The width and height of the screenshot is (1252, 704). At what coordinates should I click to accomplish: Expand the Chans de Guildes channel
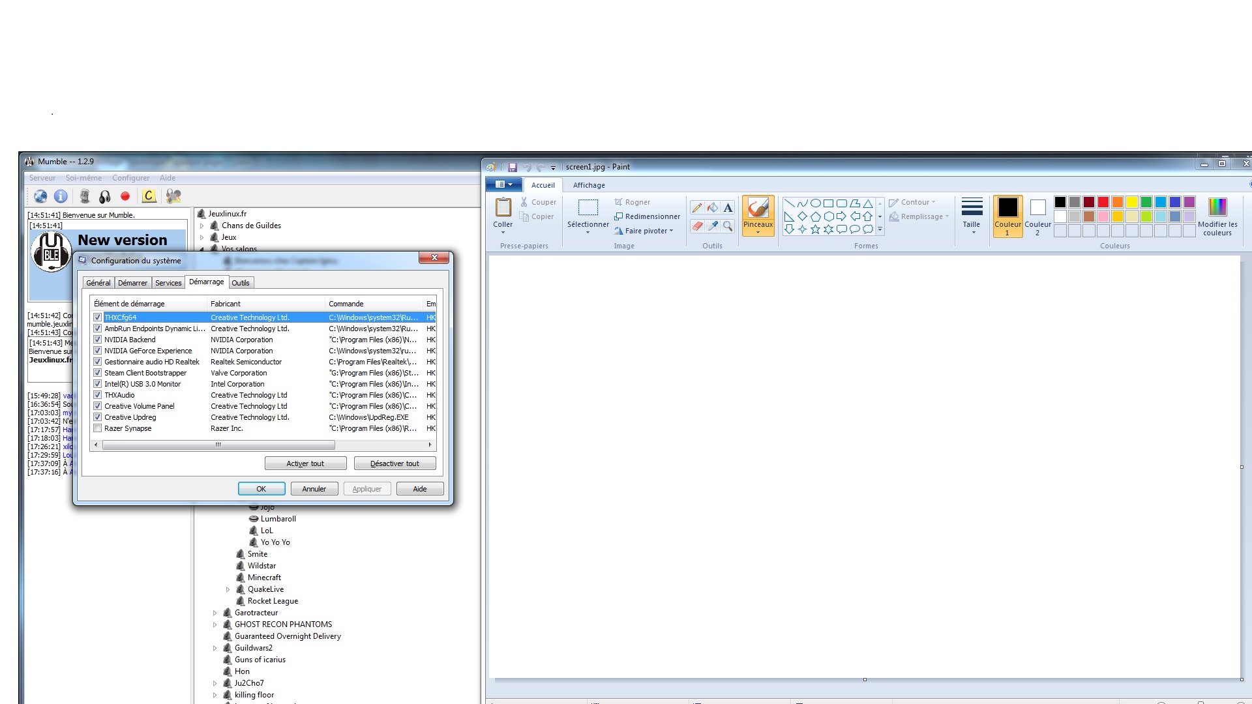pyautogui.click(x=202, y=226)
